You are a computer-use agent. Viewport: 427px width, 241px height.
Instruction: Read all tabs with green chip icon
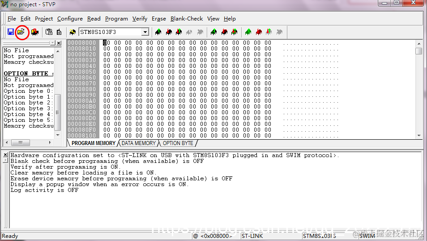(248, 32)
